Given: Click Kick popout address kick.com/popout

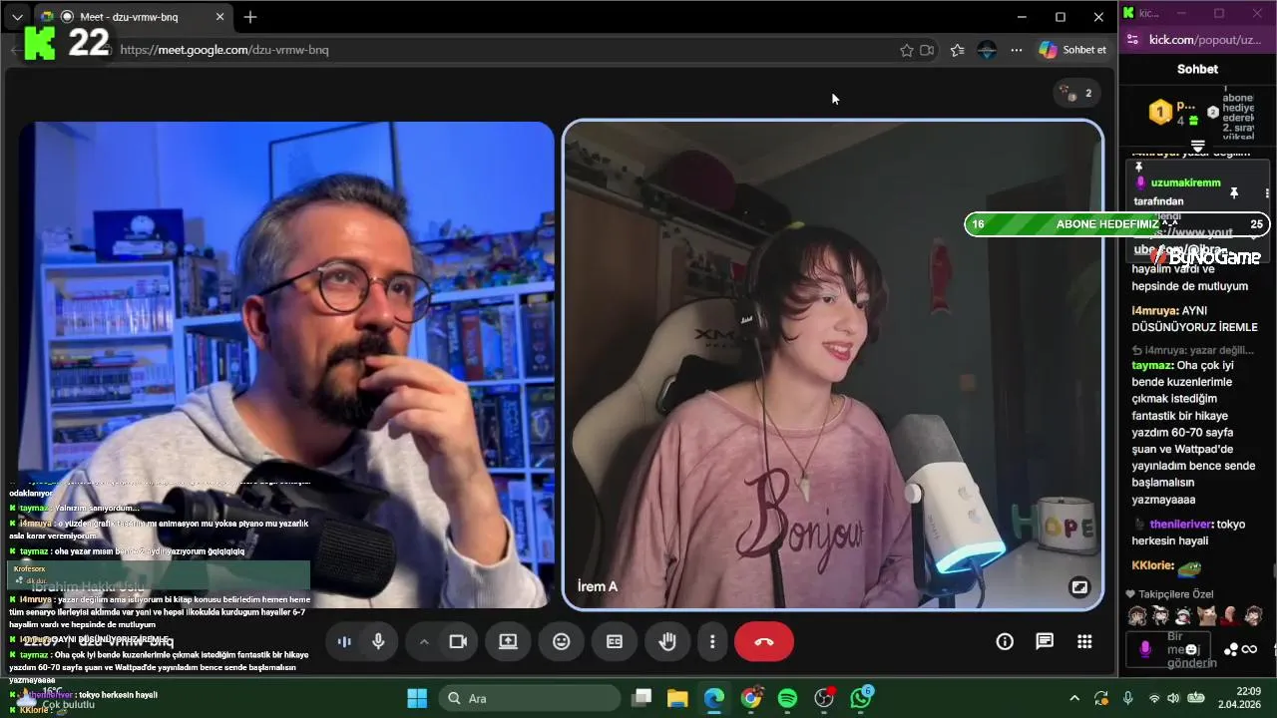Looking at the screenshot, I should [1205, 40].
